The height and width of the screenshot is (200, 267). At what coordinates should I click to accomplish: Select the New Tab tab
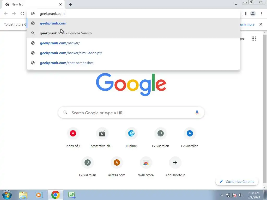(x=33, y=4)
